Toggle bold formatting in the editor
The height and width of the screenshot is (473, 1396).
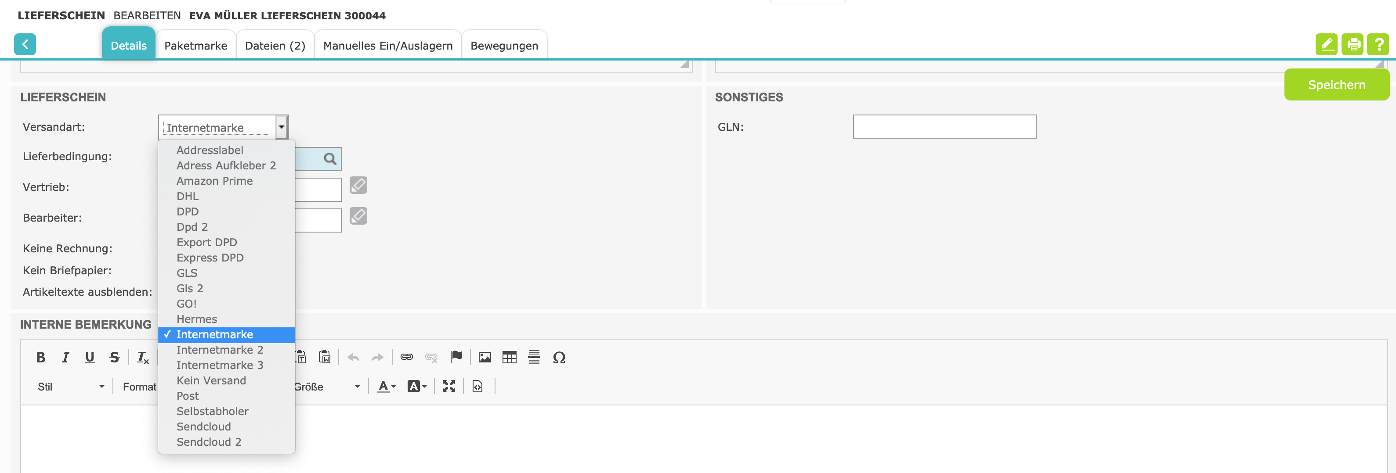pos(41,357)
